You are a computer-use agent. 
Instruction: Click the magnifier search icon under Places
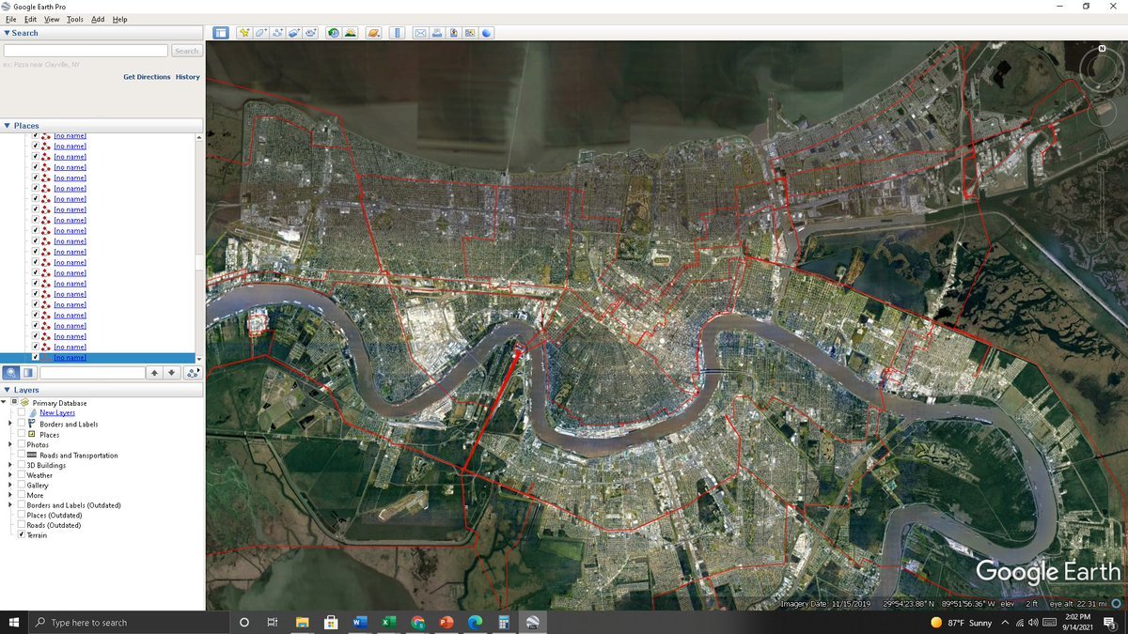click(11, 373)
